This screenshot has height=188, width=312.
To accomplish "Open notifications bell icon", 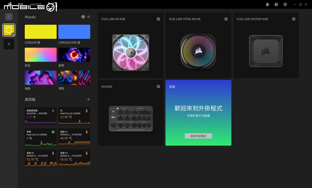I will pyautogui.click(x=268, y=4).
